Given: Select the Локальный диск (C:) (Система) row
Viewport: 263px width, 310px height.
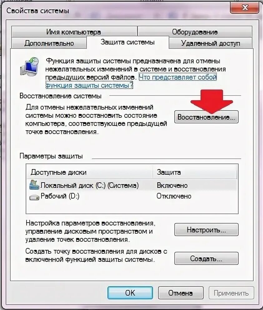Looking at the screenshot, I should (132, 185).
